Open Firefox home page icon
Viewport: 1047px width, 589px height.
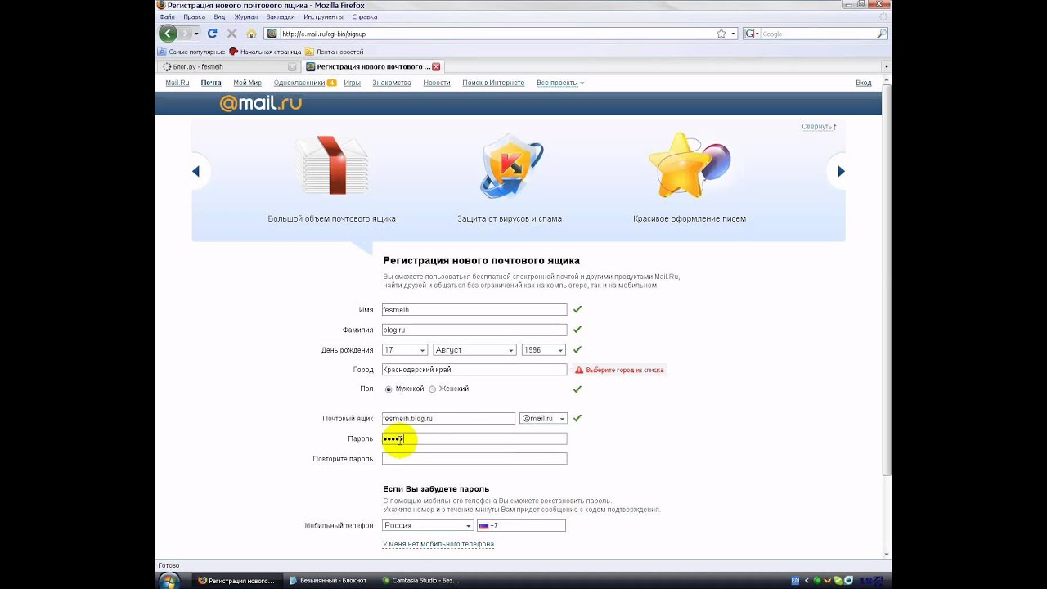pos(251,34)
